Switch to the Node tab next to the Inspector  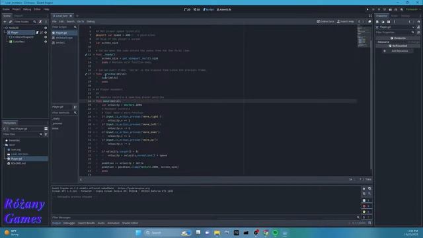click(x=394, y=16)
